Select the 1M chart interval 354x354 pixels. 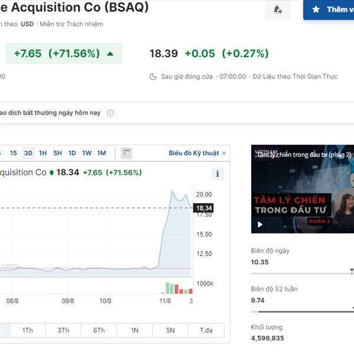(101, 153)
